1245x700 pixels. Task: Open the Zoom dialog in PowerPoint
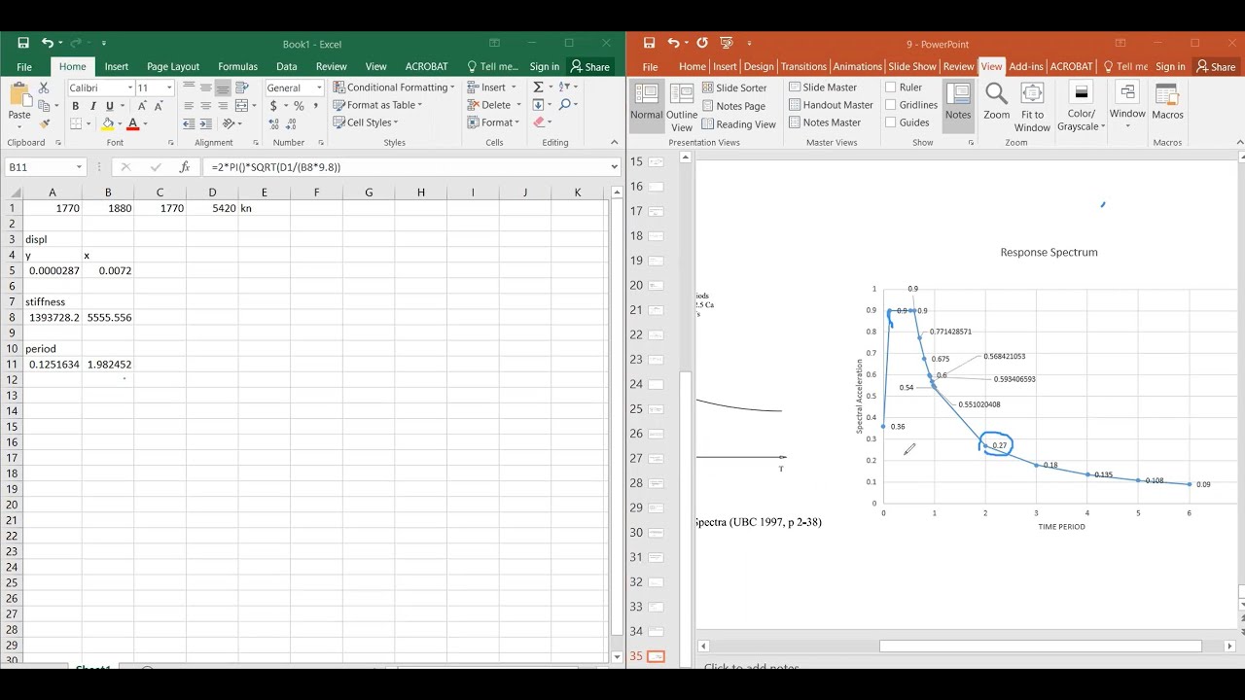pos(996,100)
